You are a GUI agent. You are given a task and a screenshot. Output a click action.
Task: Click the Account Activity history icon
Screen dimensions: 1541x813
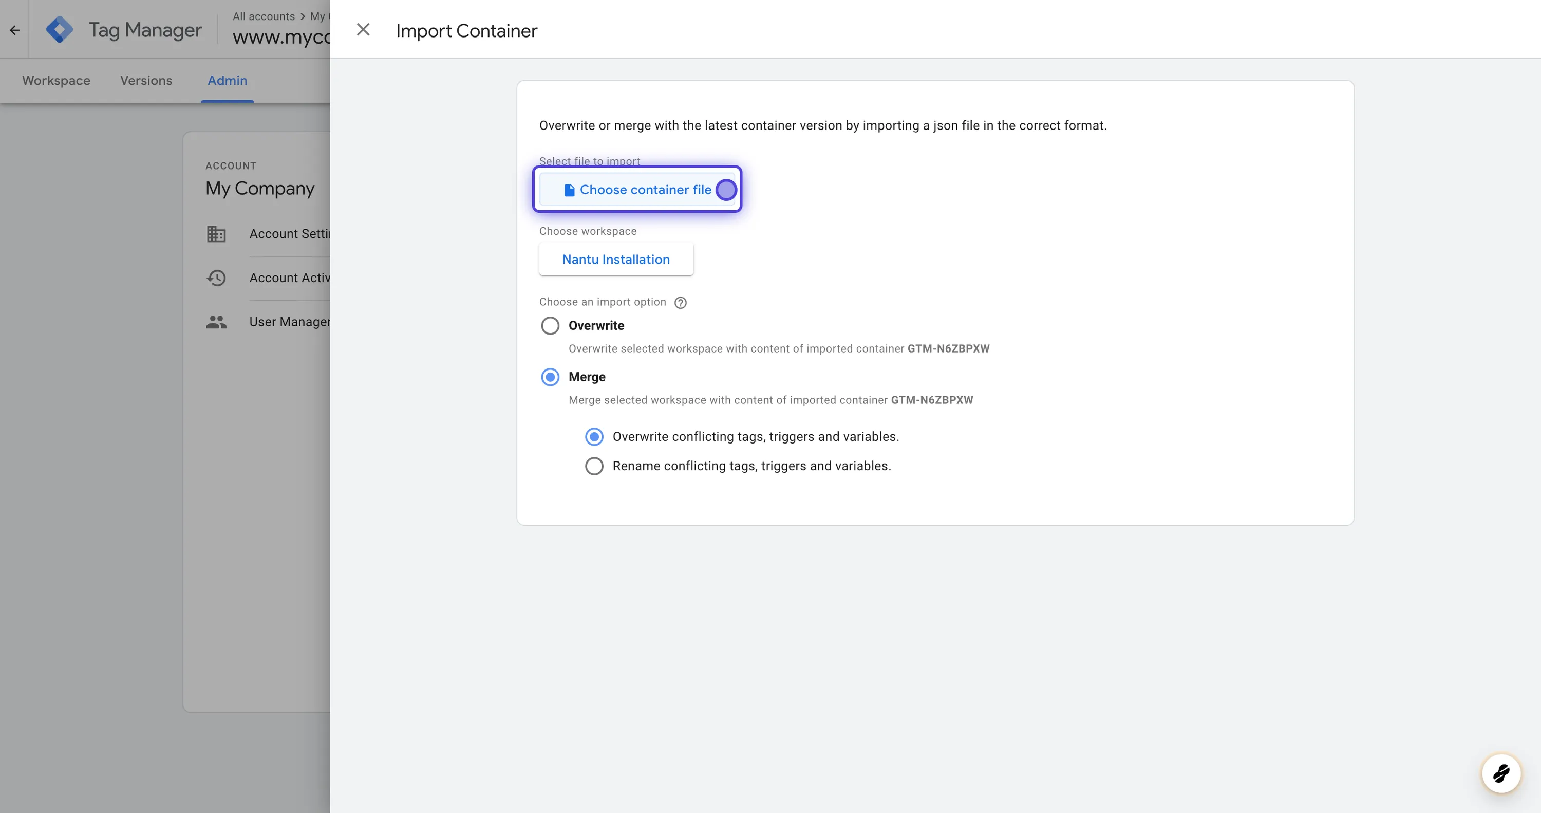pyautogui.click(x=216, y=278)
